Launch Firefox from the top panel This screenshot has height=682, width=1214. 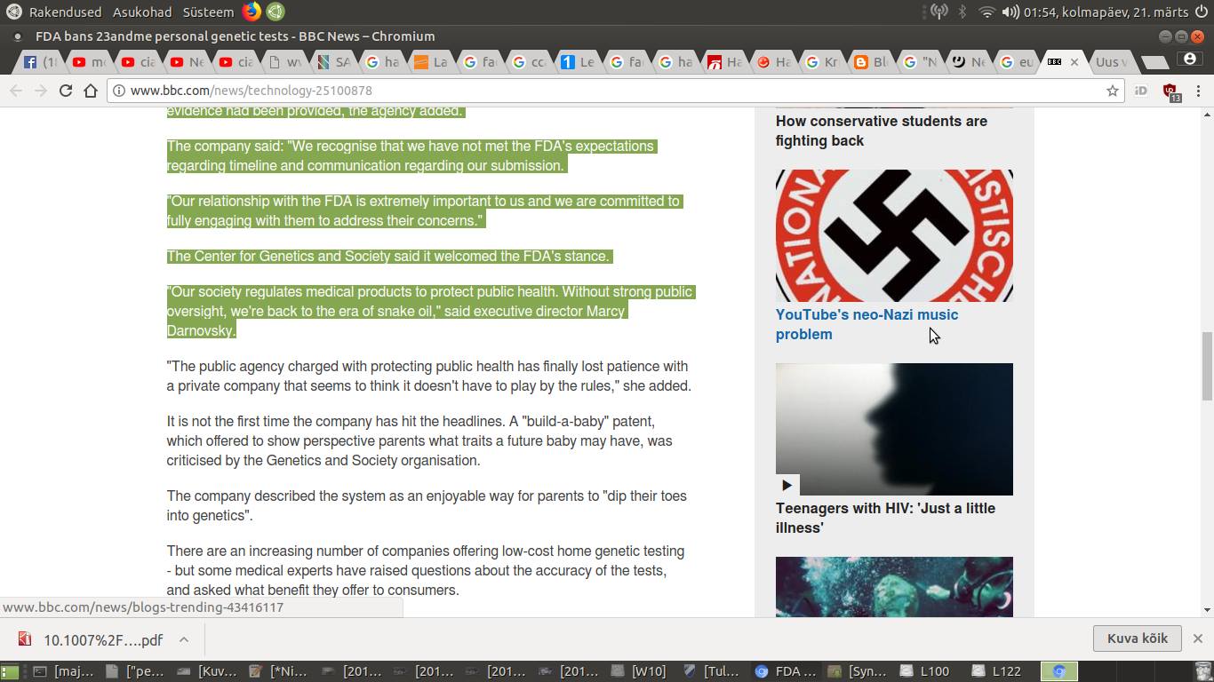coord(252,12)
